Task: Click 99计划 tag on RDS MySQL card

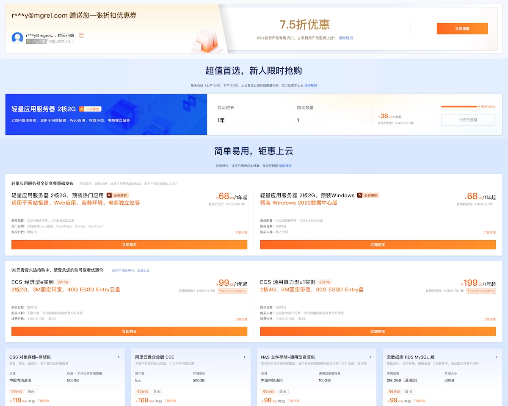Action: (x=394, y=392)
